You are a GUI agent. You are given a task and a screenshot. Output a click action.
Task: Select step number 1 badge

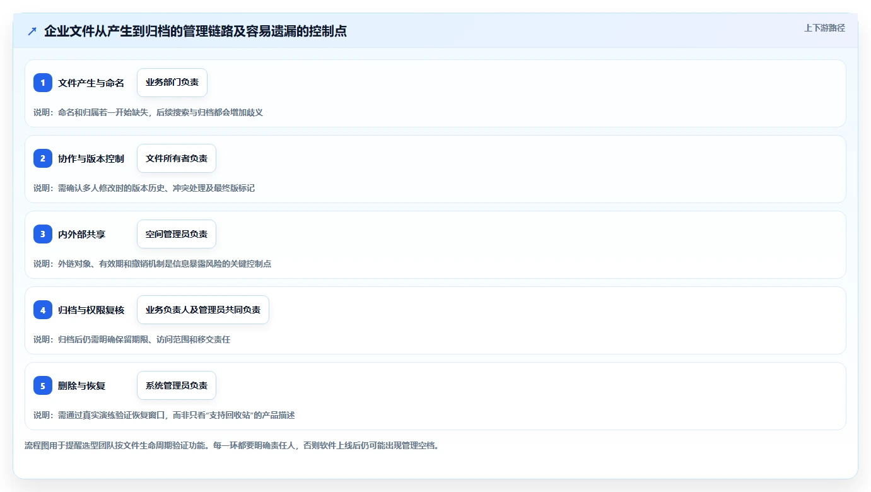click(x=43, y=83)
